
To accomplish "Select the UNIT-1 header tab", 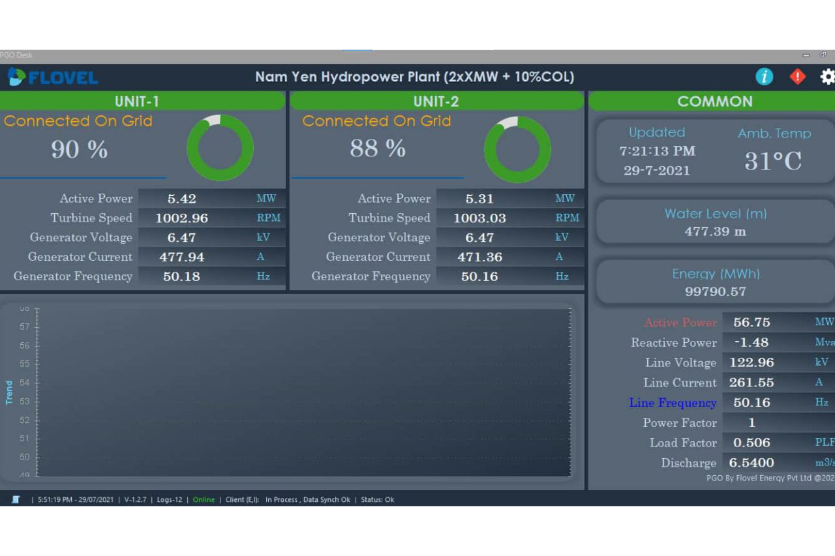I will coord(137,101).
